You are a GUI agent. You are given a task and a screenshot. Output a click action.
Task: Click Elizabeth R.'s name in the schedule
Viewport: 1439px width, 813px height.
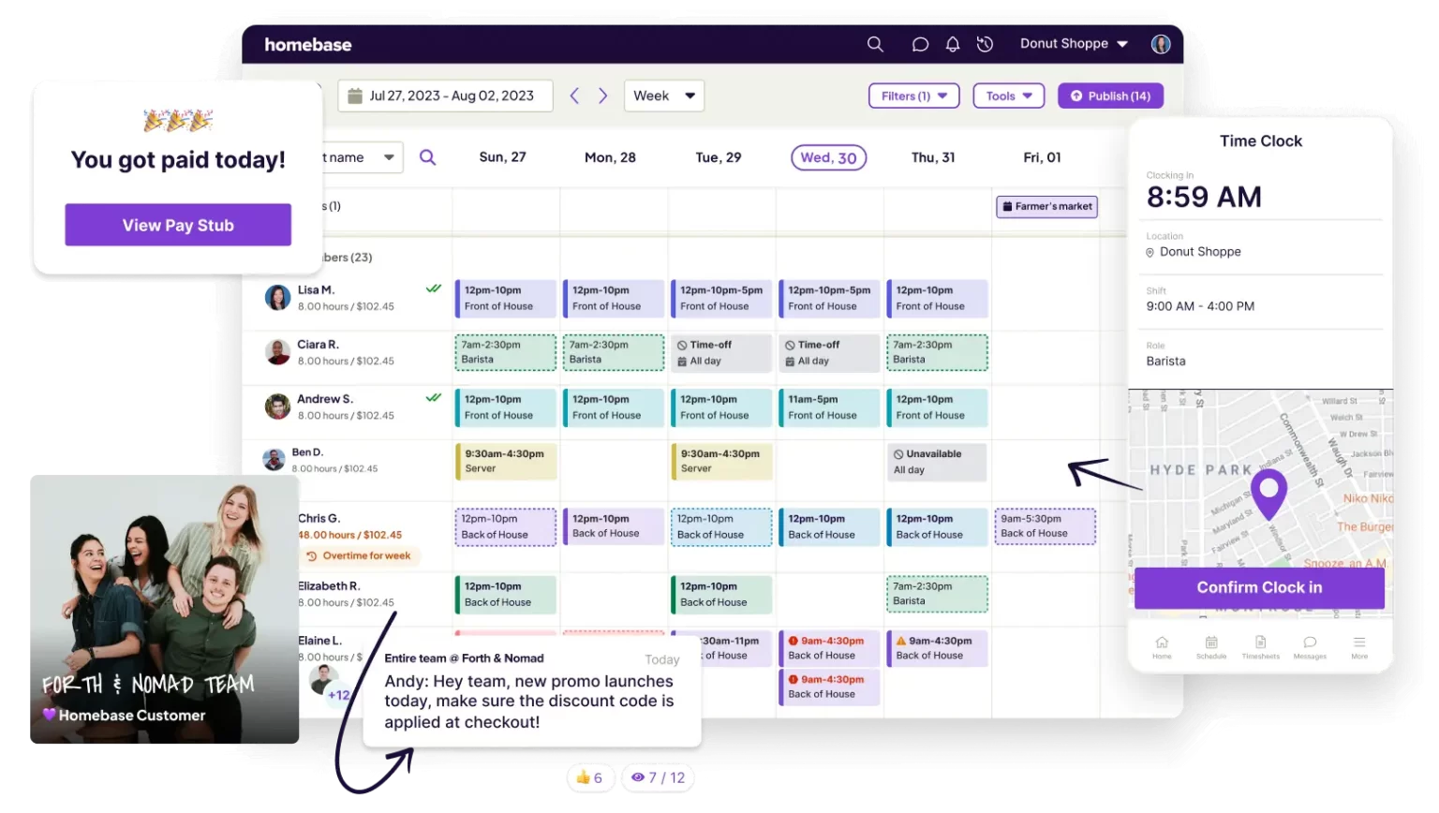point(329,585)
